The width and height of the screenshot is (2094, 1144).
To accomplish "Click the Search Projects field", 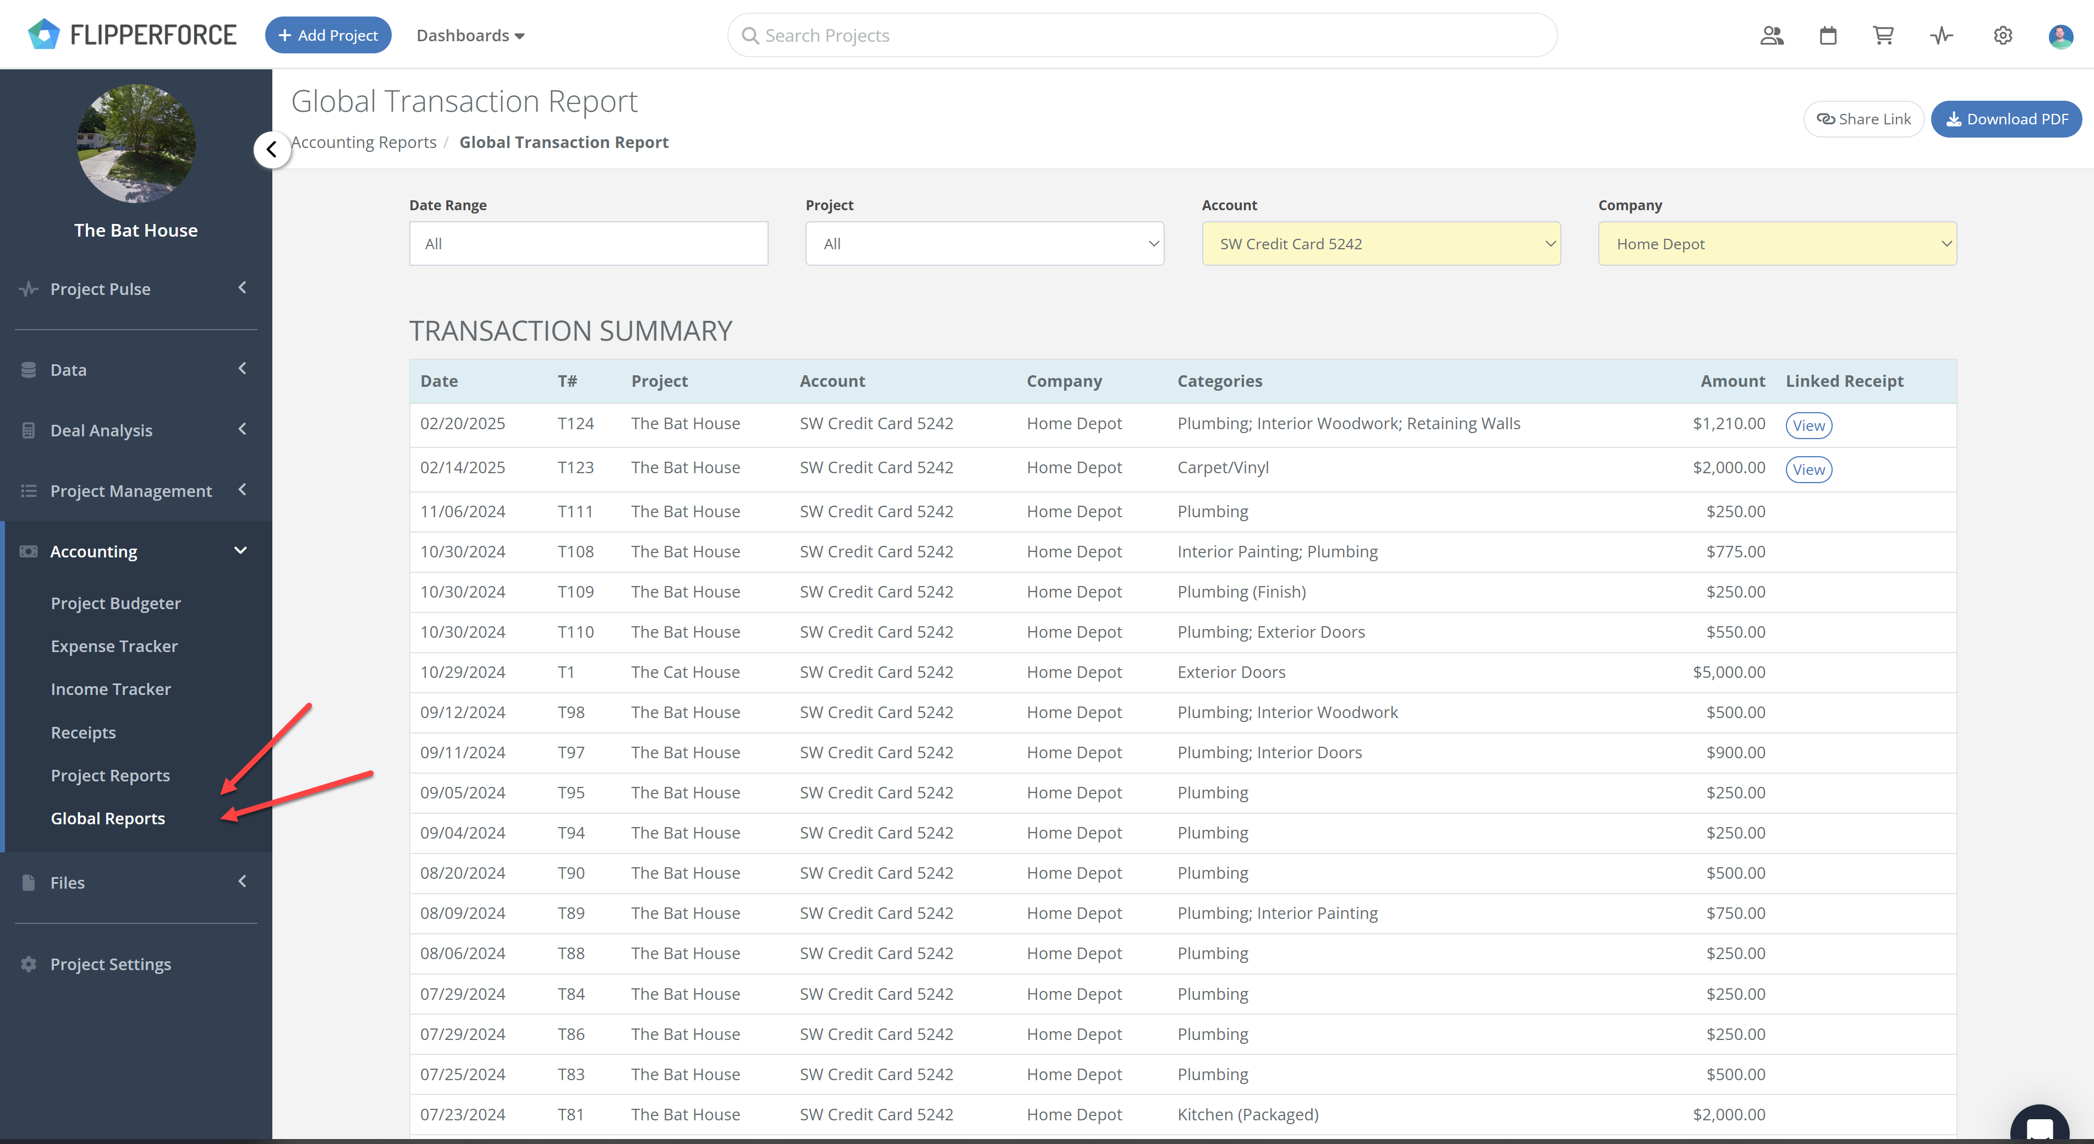I will pyautogui.click(x=1142, y=36).
